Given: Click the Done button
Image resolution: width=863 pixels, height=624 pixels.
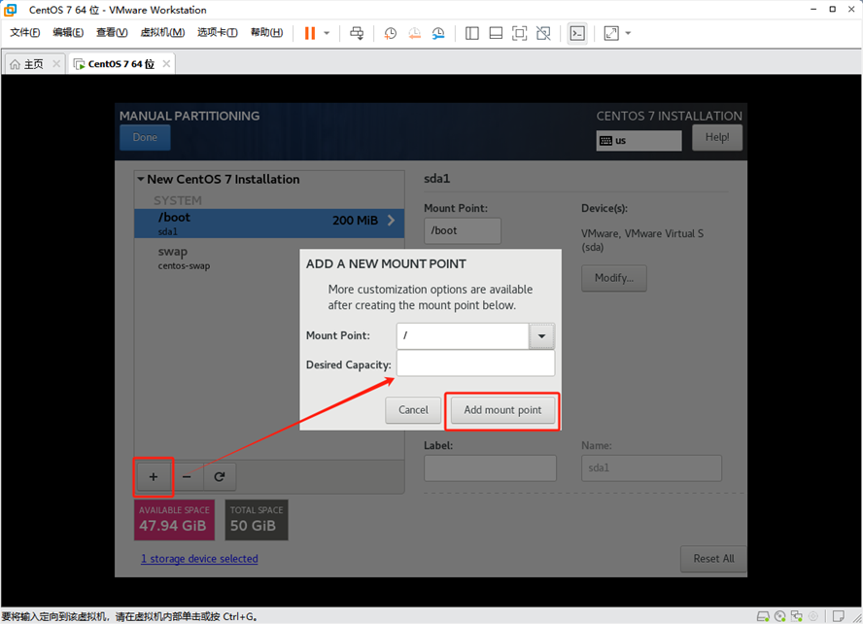Looking at the screenshot, I should [x=145, y=138].
